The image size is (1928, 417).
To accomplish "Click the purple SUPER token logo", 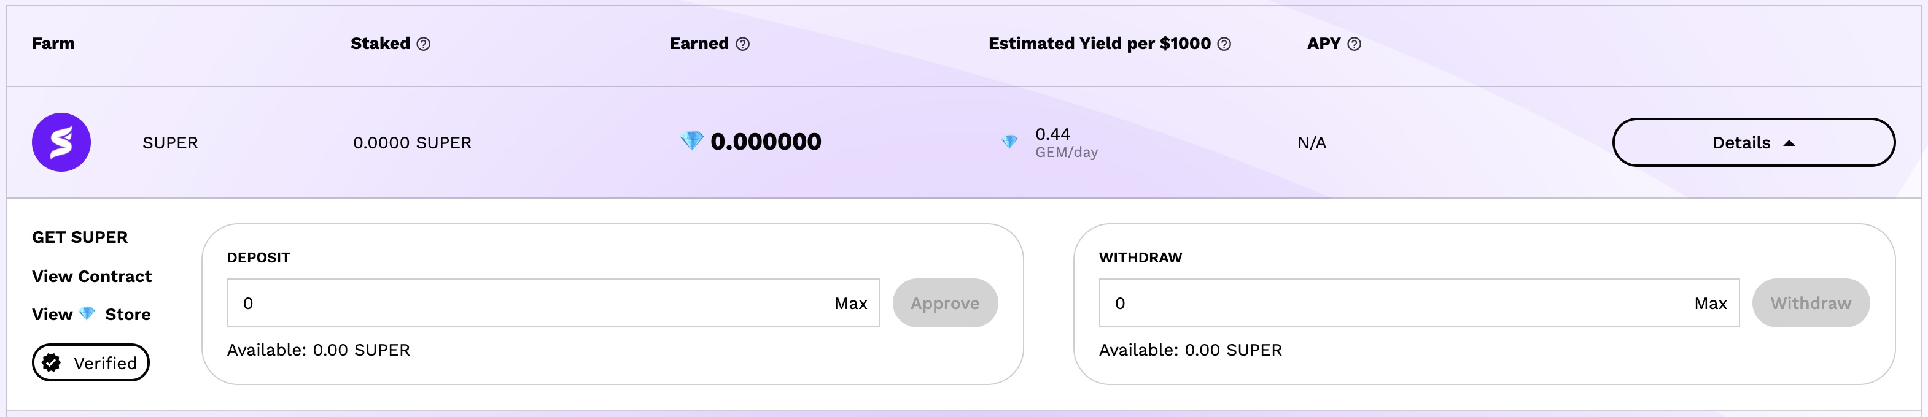I will [x=61, y=142].
